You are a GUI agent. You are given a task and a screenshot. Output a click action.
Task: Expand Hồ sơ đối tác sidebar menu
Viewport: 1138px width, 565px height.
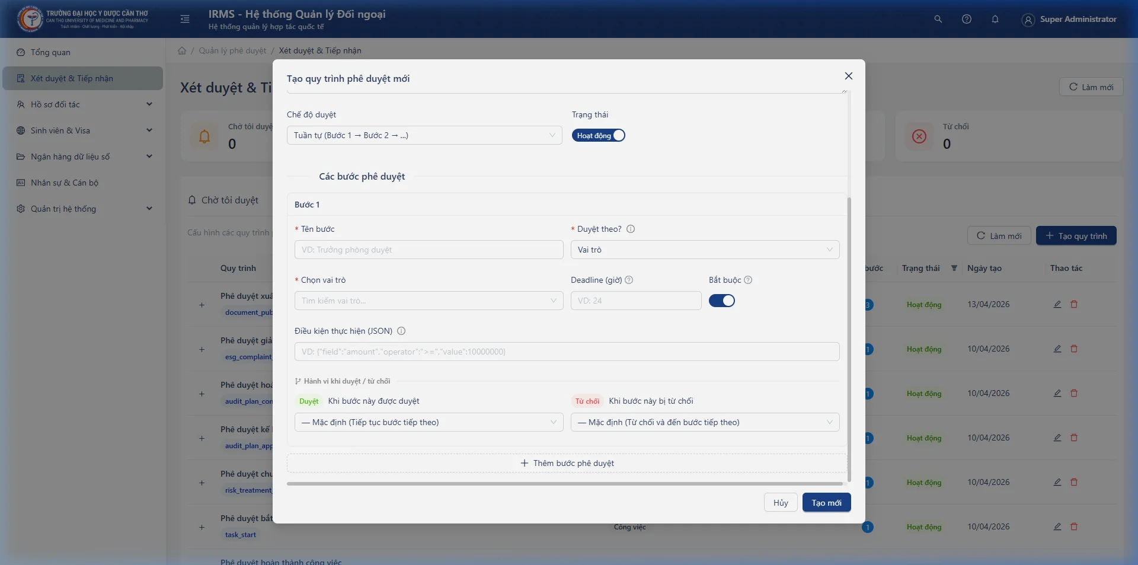click(83, 104)
